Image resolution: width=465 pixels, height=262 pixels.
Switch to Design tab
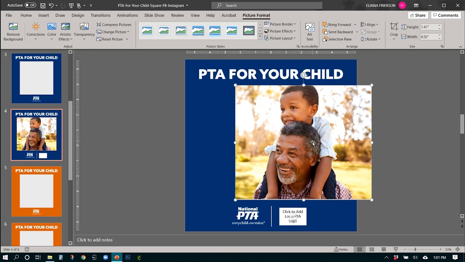78,15
